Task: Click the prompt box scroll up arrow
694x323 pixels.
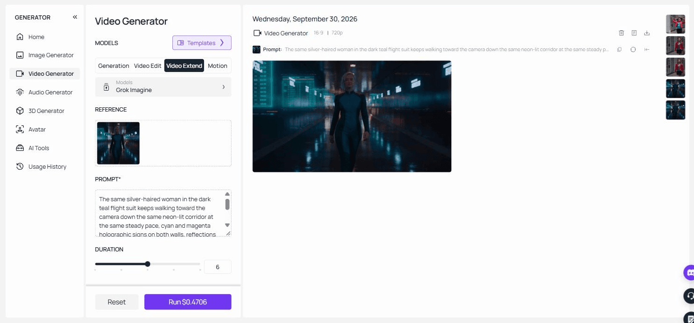Action: pyautogui.click(x=227, y=194)
